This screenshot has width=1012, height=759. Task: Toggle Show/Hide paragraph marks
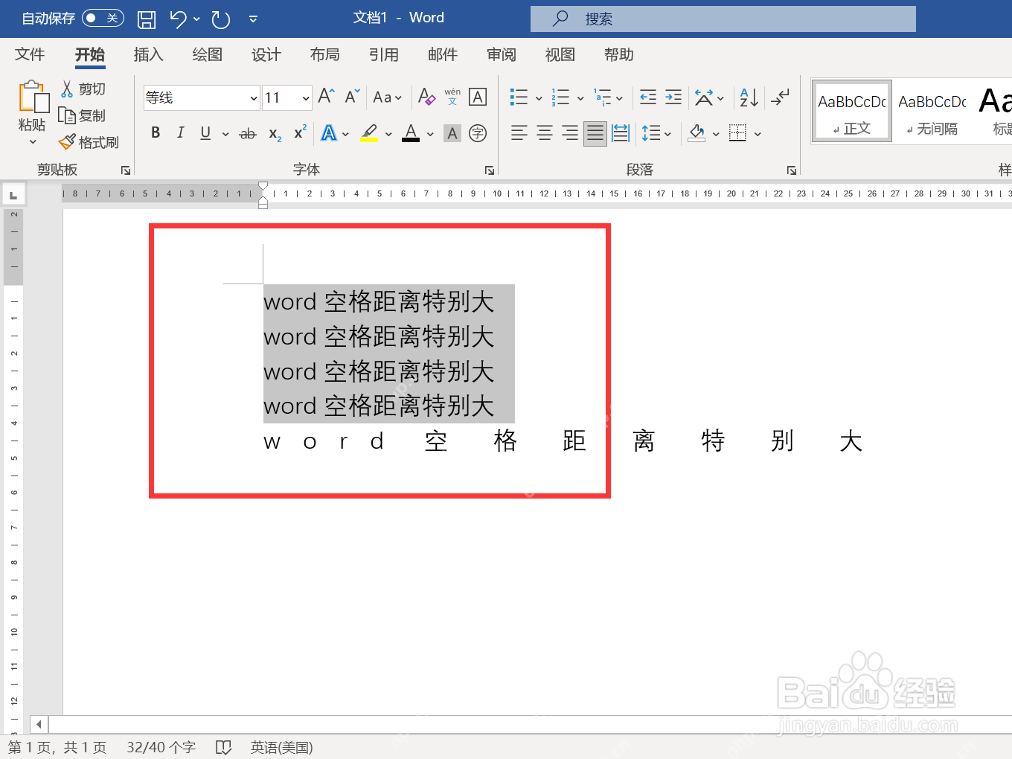click(x=780, y=97)
